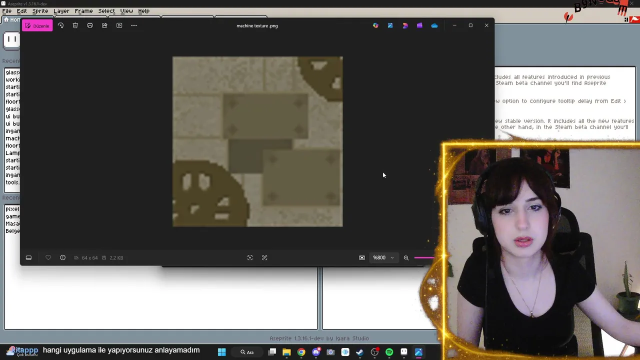The width and height of the screenshot is (640, 360).
Task: Click the actual-size zoom icon in Photos
Action: pos(264,257)
